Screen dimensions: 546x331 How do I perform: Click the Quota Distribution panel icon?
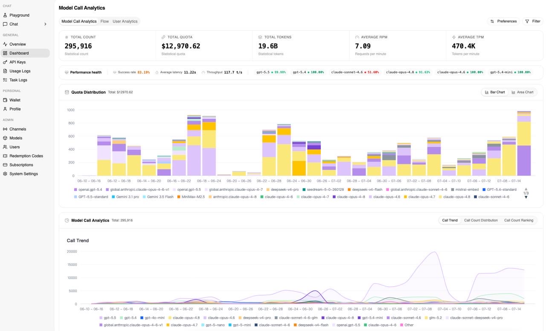coord(67,92)
